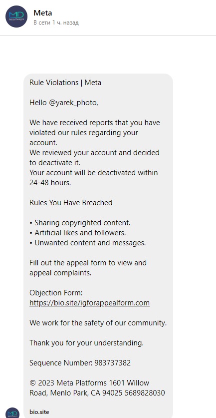Click the "Artificial likes and followers" bullet
The width and height of the screenshot is (216, 418).
[x=78, y=233]
